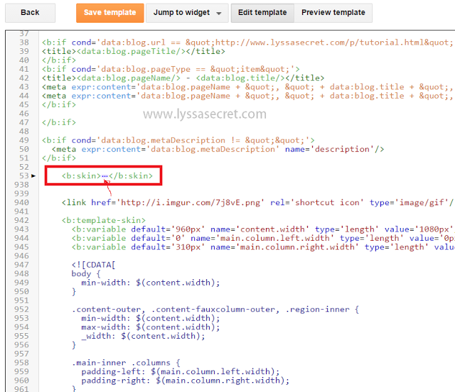Viewport: 455px width, 392px height.
Task: Click the 'body {' line
Action: 86,274
